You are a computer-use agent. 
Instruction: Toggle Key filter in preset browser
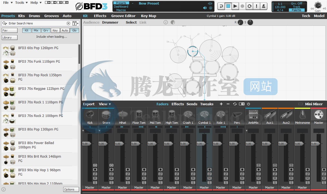click(x=55, y=30)
